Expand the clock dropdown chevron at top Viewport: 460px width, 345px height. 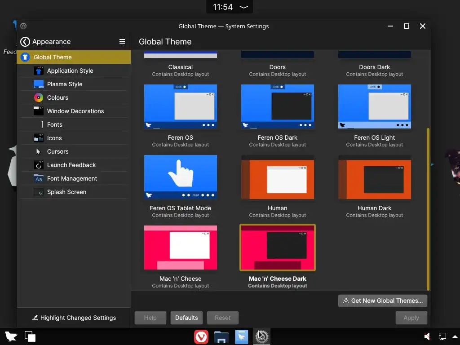pos(244,7)
